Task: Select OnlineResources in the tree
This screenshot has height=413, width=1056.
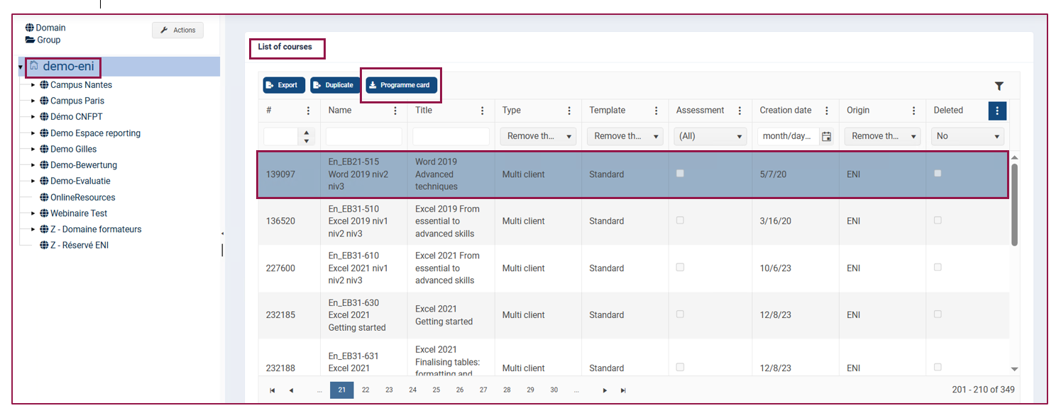Action: [82, 198]
